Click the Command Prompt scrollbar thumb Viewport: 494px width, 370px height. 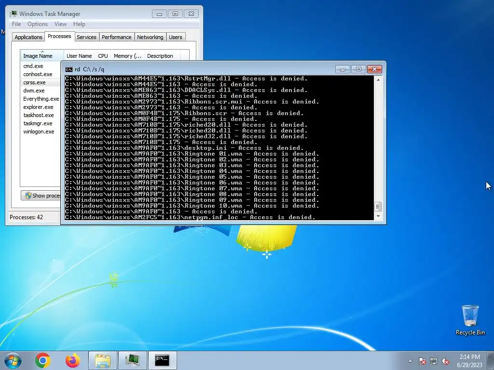(378, 207)
